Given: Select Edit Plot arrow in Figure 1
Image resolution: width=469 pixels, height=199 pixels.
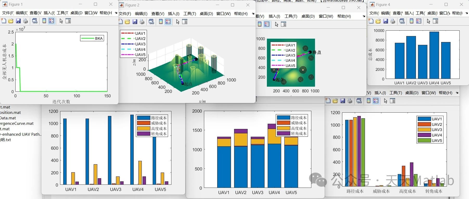Looking at the screenshot, I should pos(61,21).
